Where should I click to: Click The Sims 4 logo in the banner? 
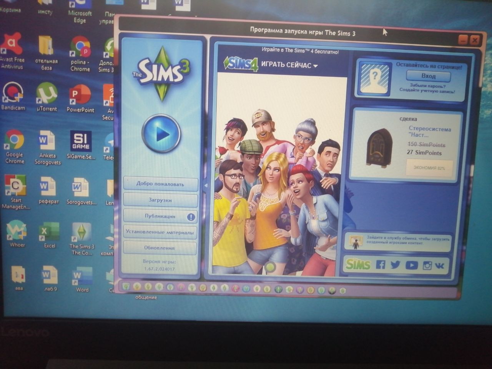[x=241, y=64]
